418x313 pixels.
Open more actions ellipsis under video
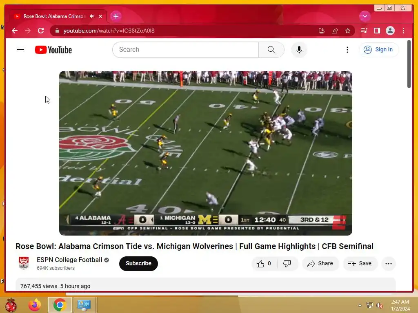[x=389, y=264]
